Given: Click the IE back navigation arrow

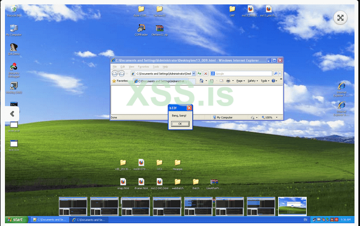Looking at the screenshot, I should (115, 73).
